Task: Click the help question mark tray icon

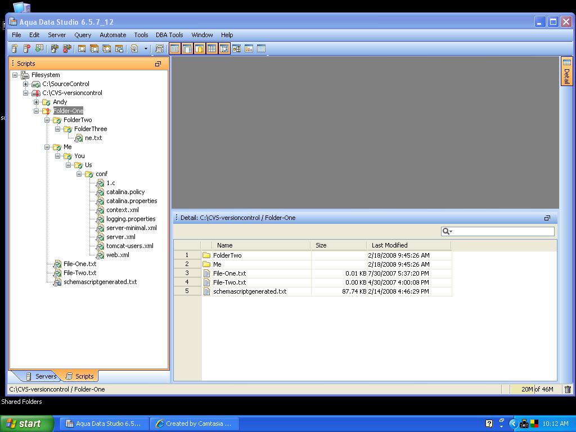Action: pyautogui.click(x=489, y=424)
